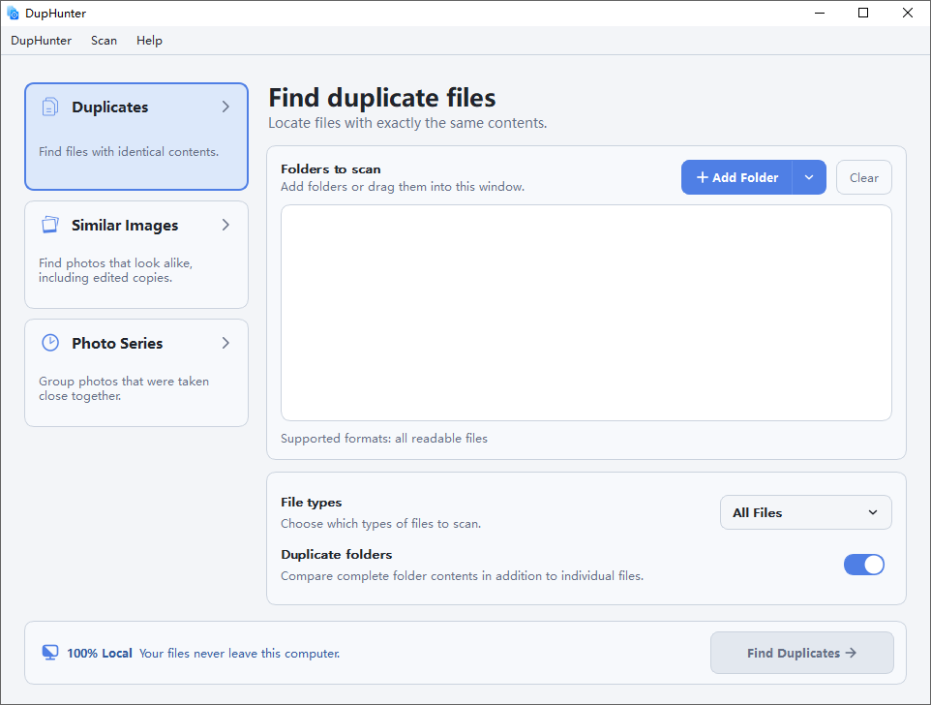Click the Similar Images photo icon

50,225
